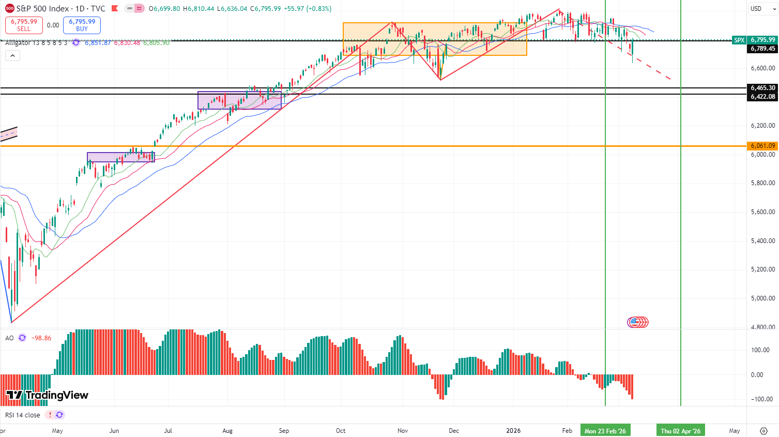This screenshot has height=437, width=779.
Task: Click the S&P 500 symbol logo
Action: tap(9, 9)
